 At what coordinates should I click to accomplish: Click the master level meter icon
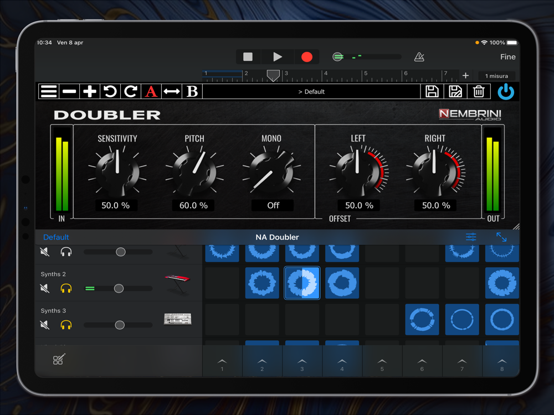tap(338, 56)
